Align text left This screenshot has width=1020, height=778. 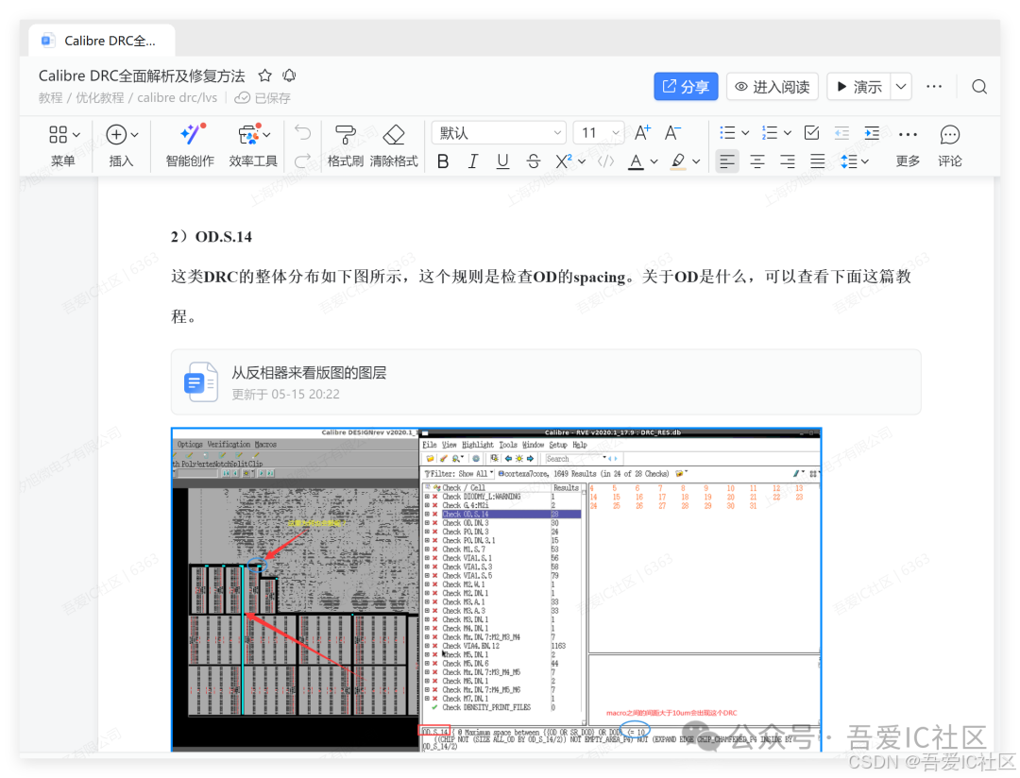pyautogui.click(x=727, y=161)
